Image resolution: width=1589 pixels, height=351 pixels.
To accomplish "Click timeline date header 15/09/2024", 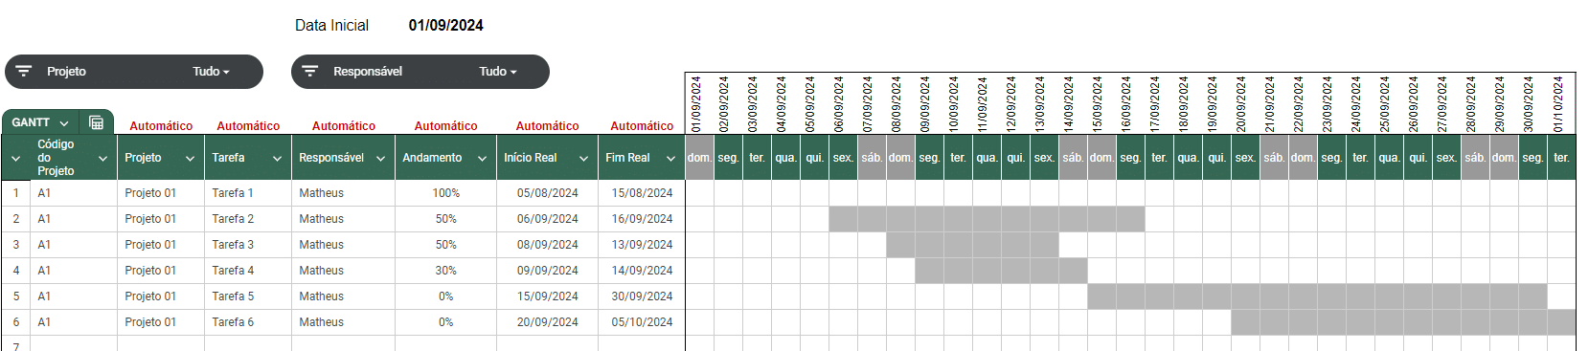I will [x=1101, y=104].
